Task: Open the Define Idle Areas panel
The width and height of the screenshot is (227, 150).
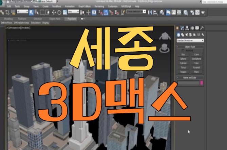Action: pyautogui.click(x=22, y=23)
